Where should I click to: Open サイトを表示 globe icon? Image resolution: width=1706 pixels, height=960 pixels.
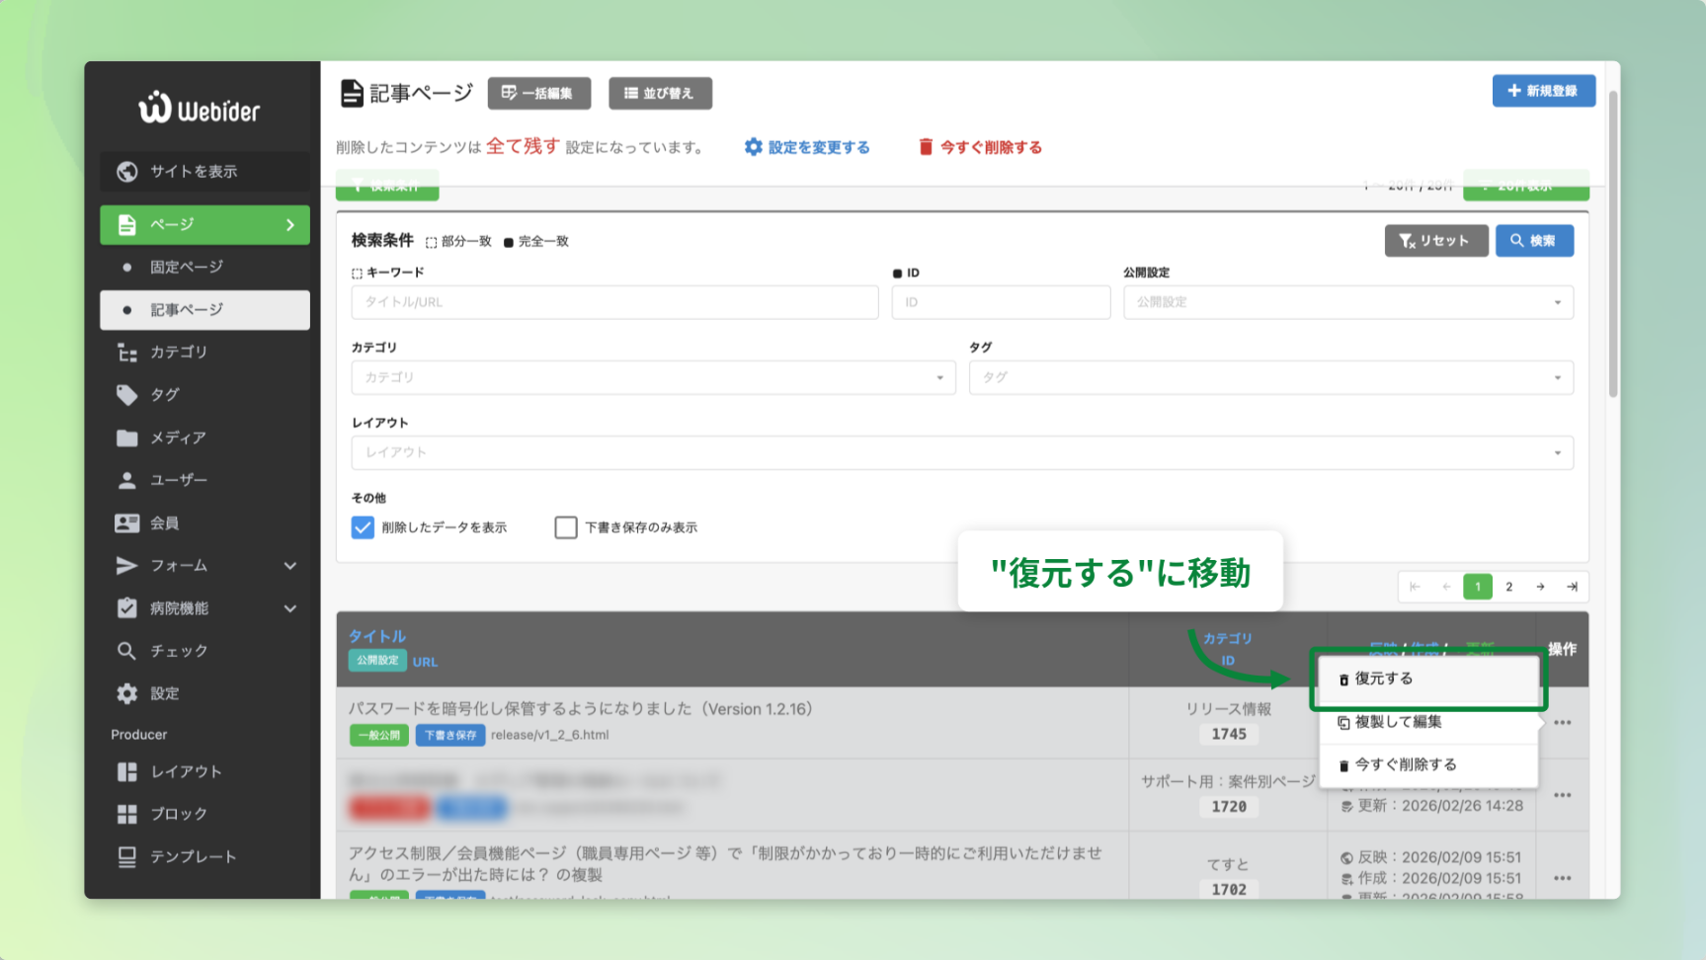[x=126, y=171]
